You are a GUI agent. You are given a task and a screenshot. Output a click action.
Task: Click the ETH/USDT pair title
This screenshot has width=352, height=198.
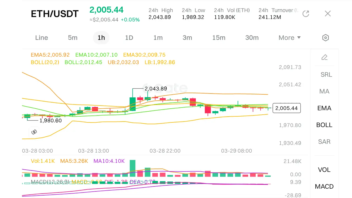55,14
